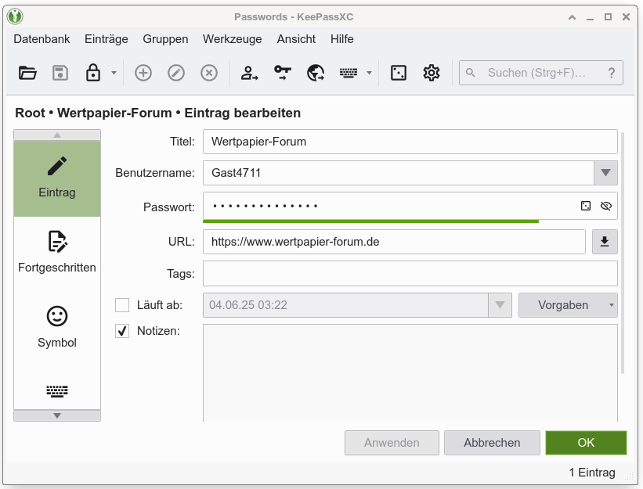Screen dimensions: 643x489
Task: Toggle password visibility eye icon
Action: 605,206
